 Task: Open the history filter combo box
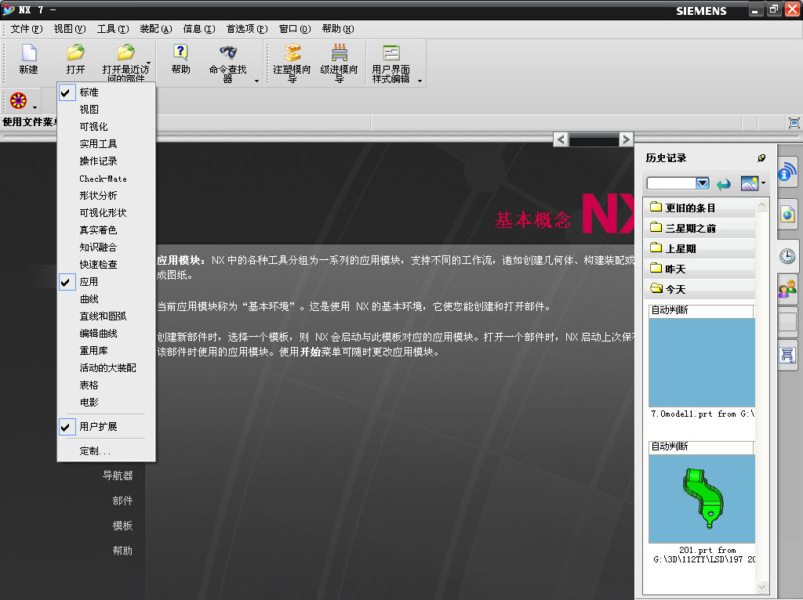point(678,183)
